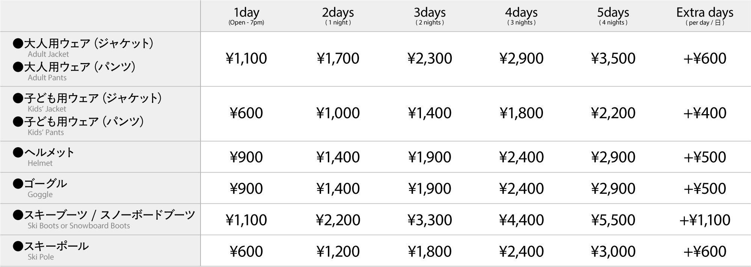
Task: Click the Adult Pants label text
Action: point(47,78)
